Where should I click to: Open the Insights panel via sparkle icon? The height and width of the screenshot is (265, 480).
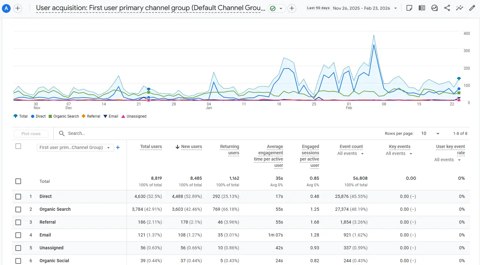(460, 8)
